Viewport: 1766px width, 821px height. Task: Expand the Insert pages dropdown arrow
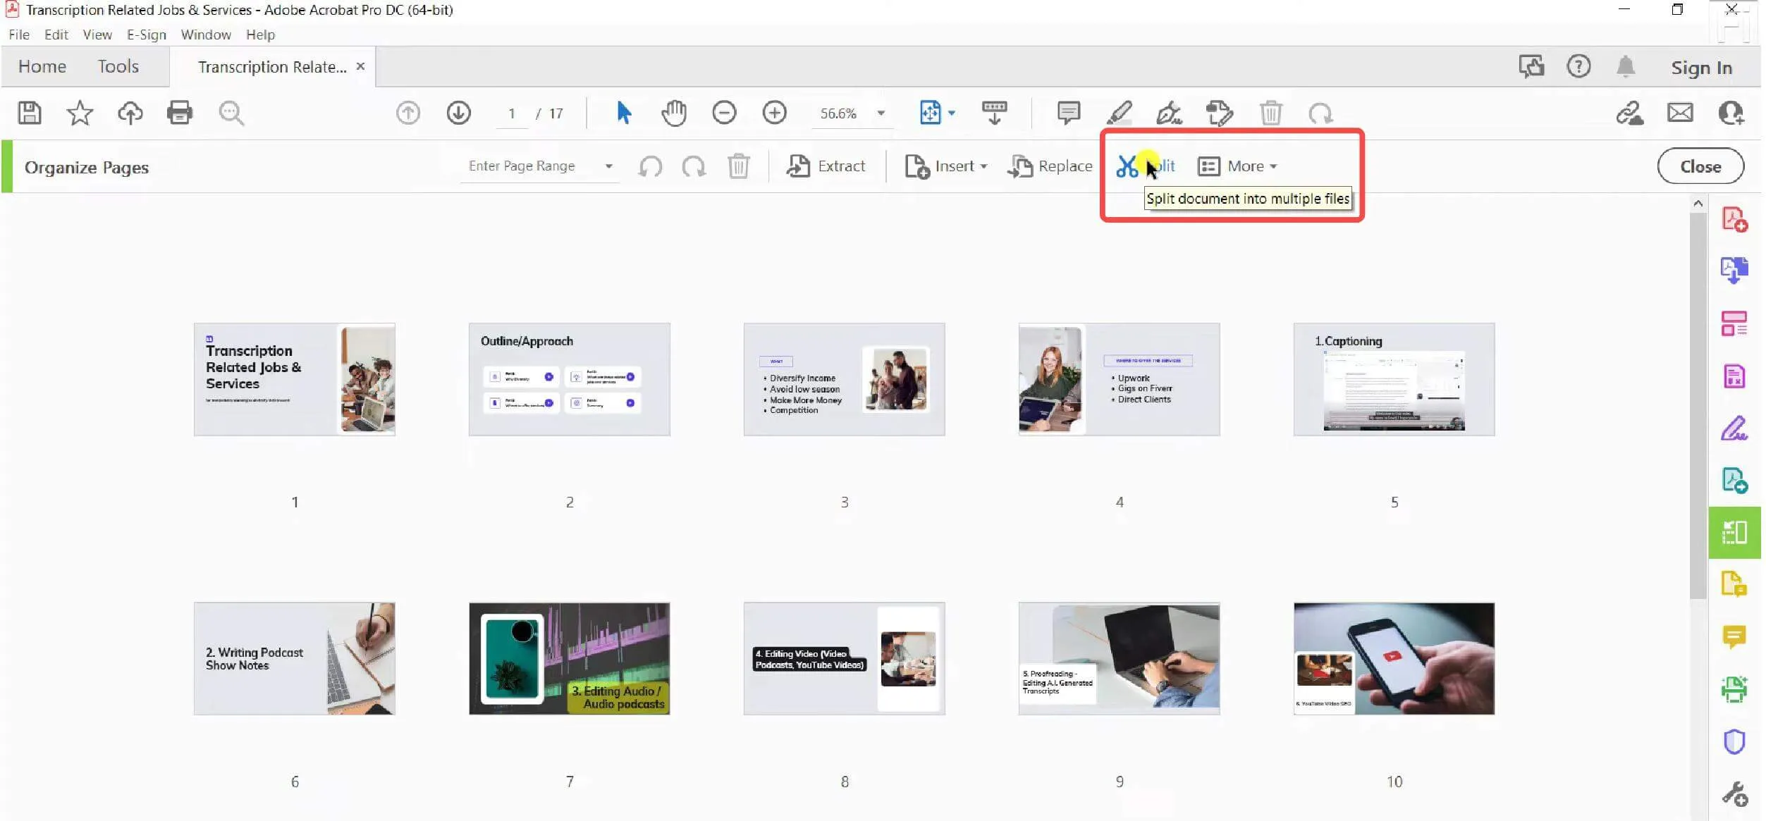tap(982, 166)
